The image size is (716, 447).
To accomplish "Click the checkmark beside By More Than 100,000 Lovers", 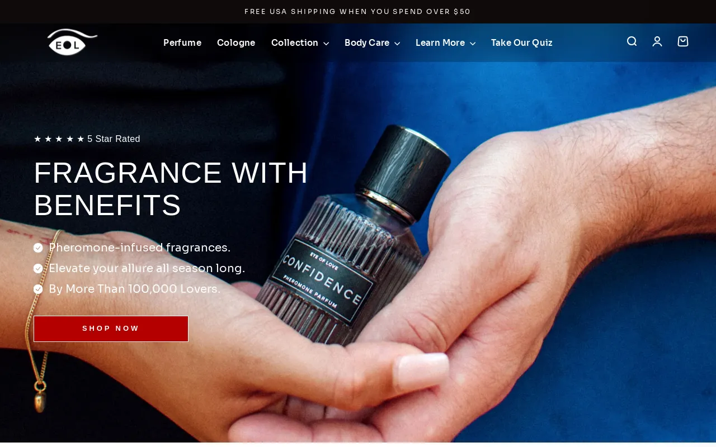I will [x=38, y=289].
